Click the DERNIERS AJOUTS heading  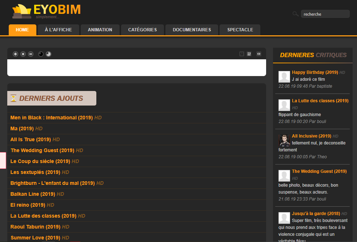[51, 98]
